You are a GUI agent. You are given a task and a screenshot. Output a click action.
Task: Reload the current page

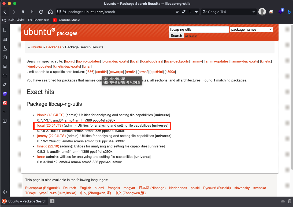click(x=41, y=12)
